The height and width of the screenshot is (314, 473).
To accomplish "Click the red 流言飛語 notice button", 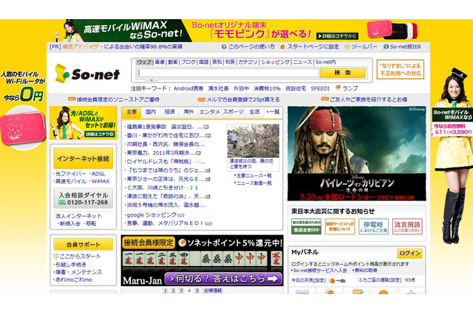I will [x=407, y=226].
